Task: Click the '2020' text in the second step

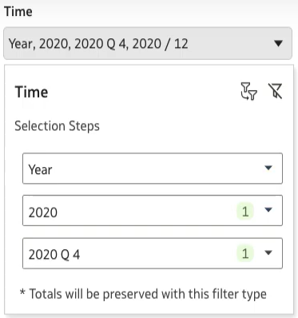Action: (43, 213)
